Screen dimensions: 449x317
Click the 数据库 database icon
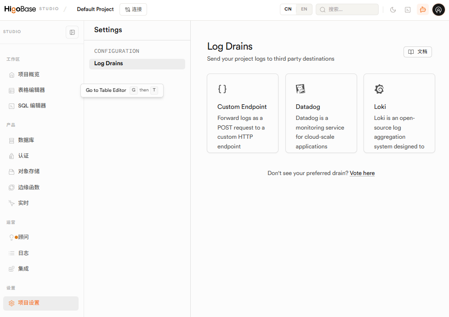coord(11,140)
